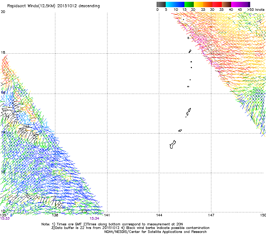The image size is (266, 234).
Task: Click the longitude label '141'
Action: point(107,215)
